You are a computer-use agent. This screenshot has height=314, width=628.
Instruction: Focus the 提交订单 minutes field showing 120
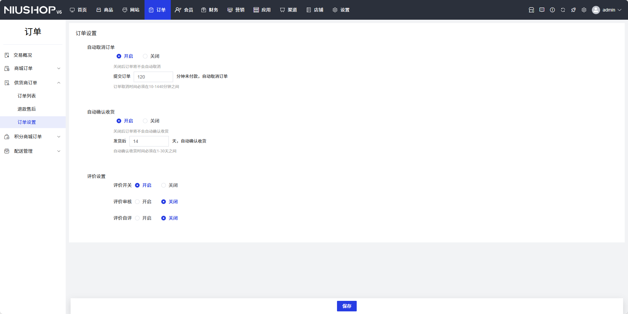pyautogui.click(x=153, y=77)
